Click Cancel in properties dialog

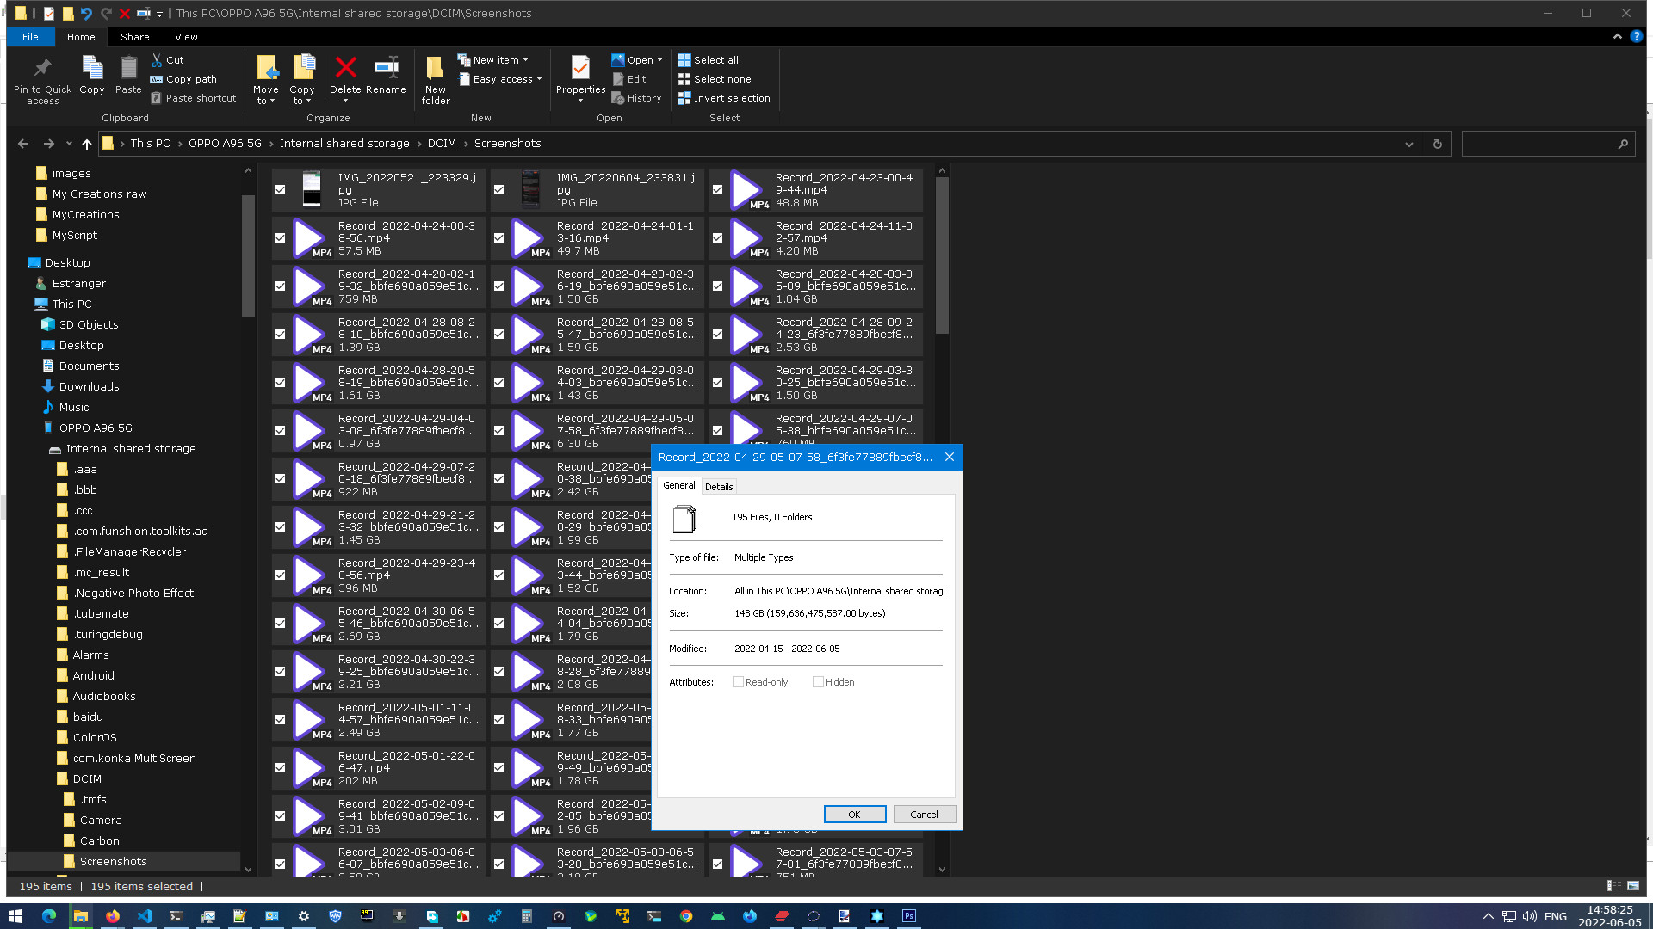coord(925,815)
